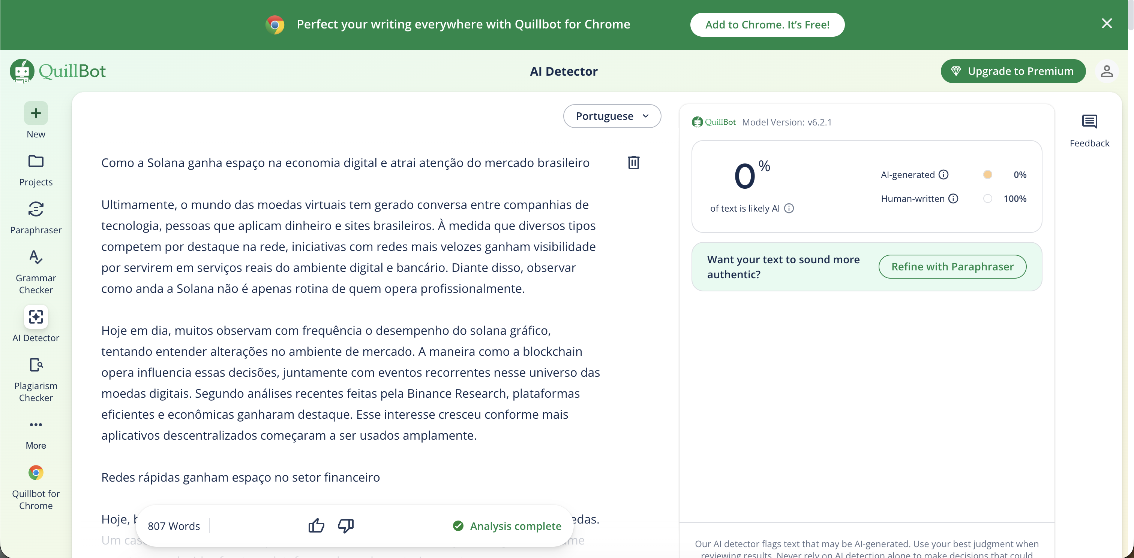
Task: Click the 'Perfect your writing everywhere' banner text
Action: [x=463, y=24]
